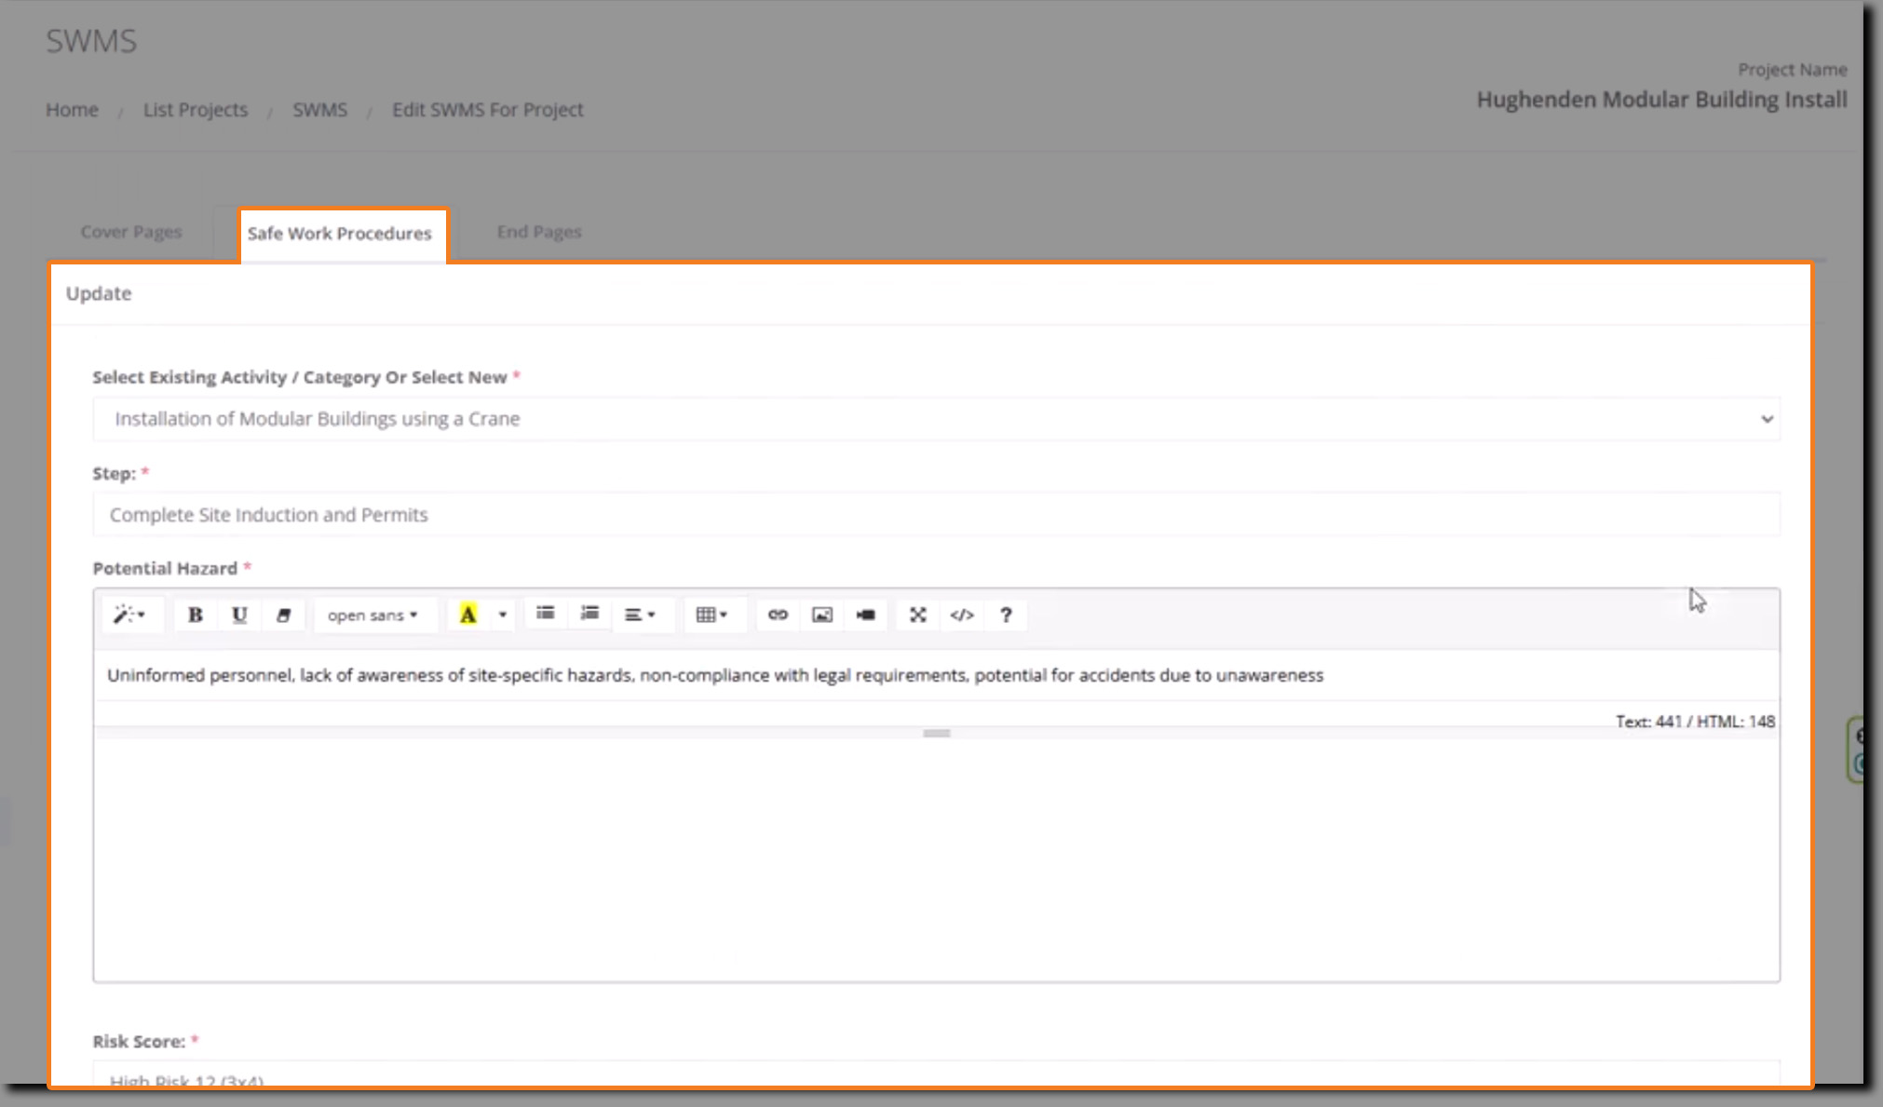Image resolution: width=1883 pixels, height=1107 pixels.
Task: Switch to the End Pages tab
Action: click(x=538, y=232)
